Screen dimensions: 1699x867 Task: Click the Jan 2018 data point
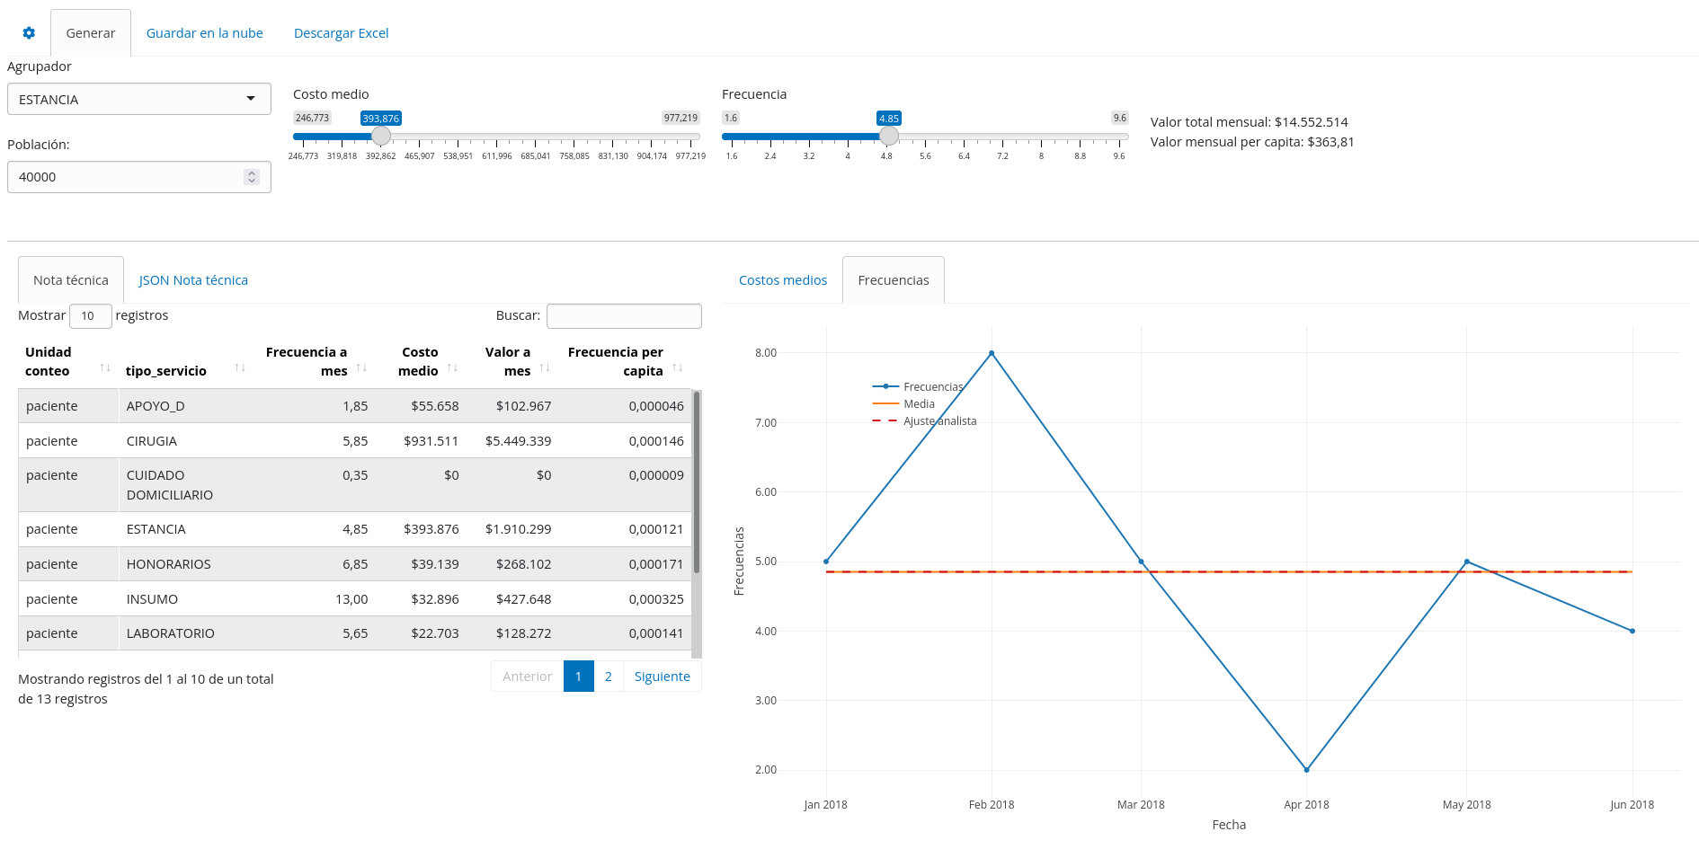click(826, 562)
